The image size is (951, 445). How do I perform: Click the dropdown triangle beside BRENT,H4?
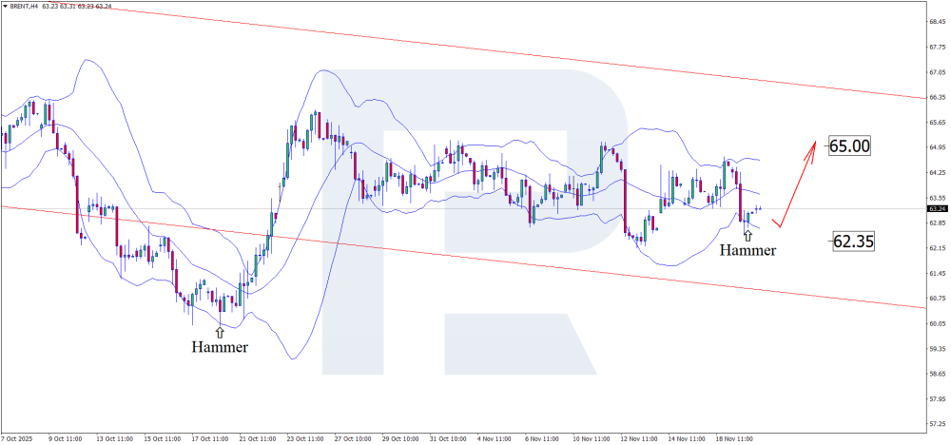tap(5, 7)
